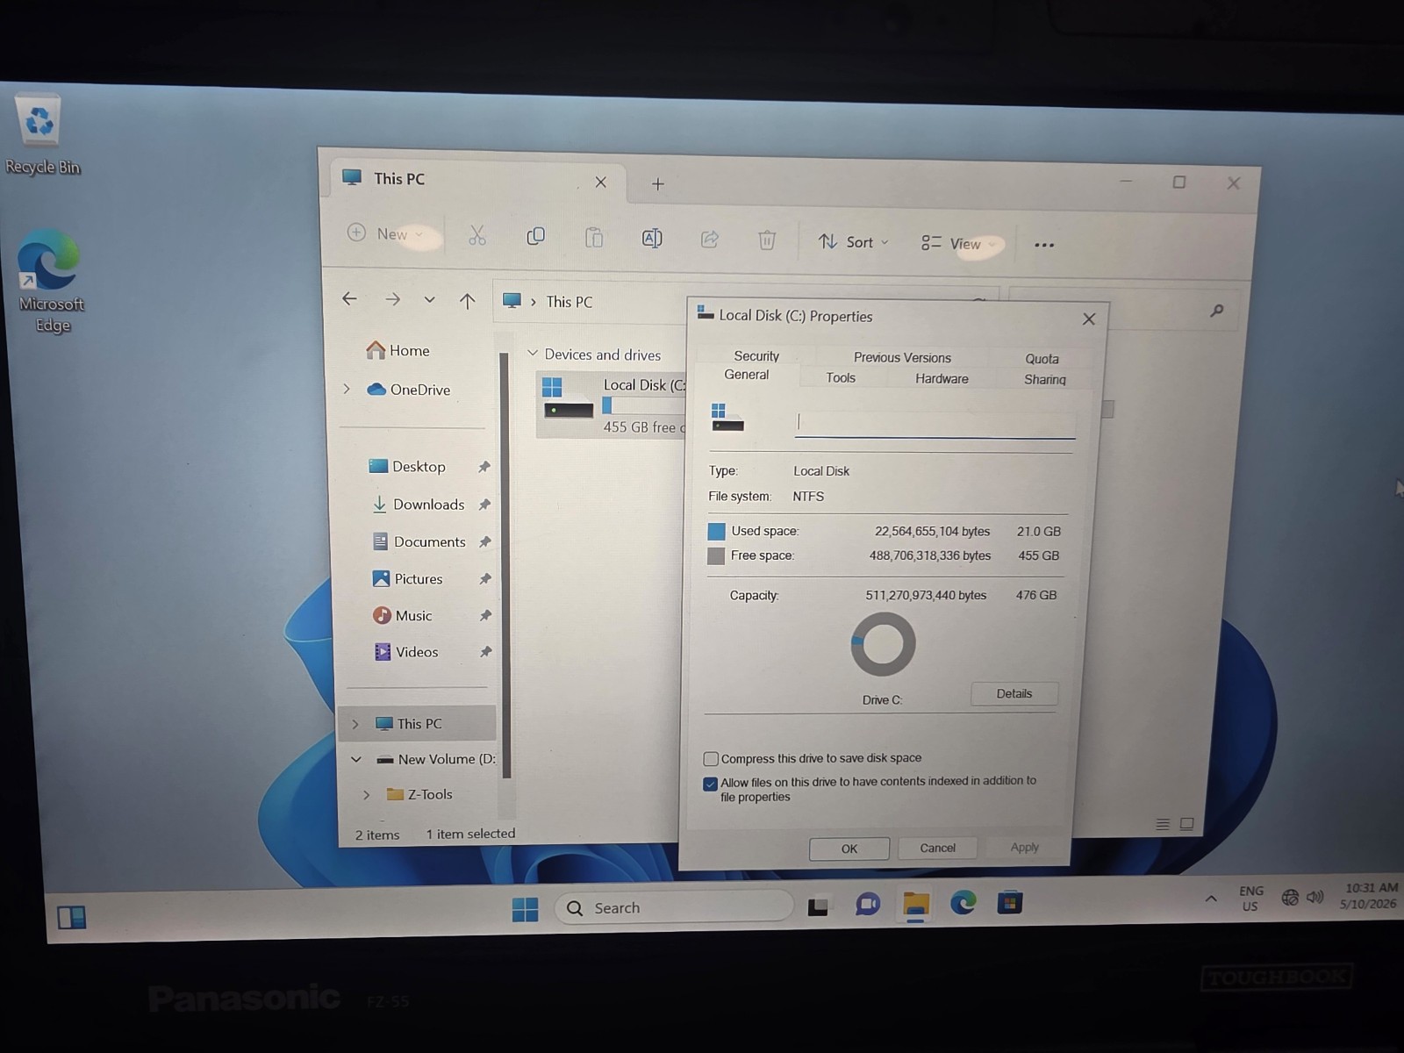The height and width of the screenshot is (1053, 1404).
Task: Switch to large icons view in status bar
Action: (1187, 824)
